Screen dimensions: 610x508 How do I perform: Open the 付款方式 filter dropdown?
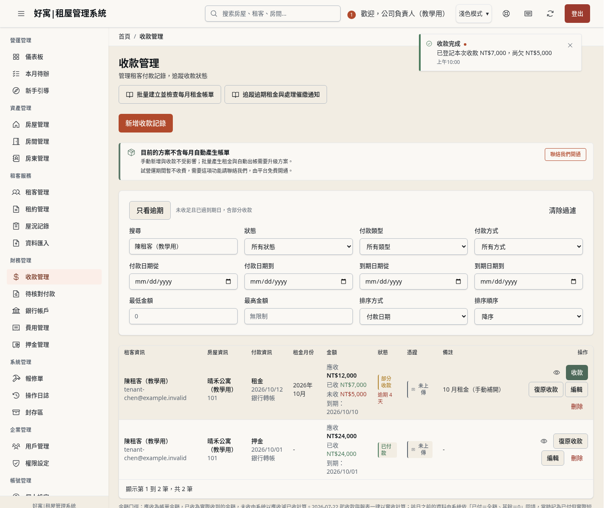pyautogui.click(x=529, y=247)
